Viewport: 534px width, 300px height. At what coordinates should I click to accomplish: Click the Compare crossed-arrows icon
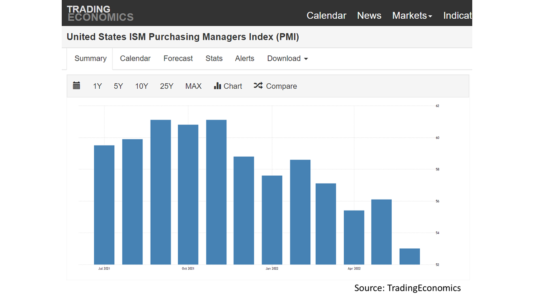pyautogui.click(x=258, y=86)
